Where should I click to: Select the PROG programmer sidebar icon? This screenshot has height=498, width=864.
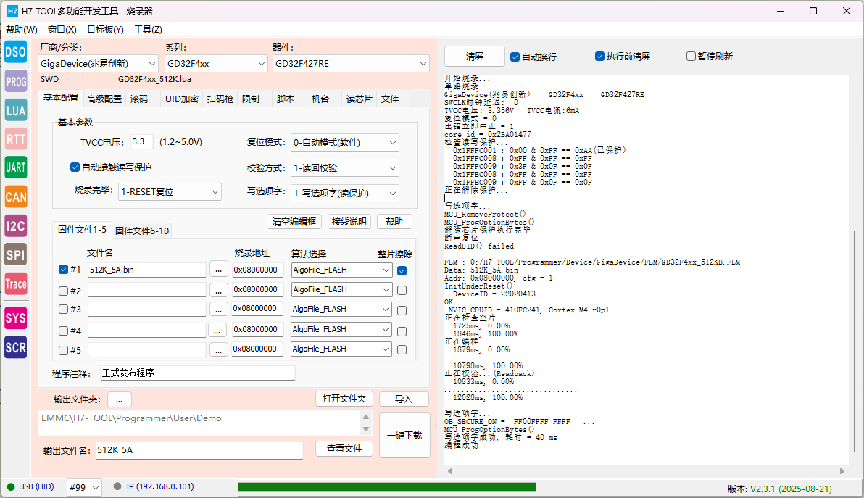click(16, 81)
